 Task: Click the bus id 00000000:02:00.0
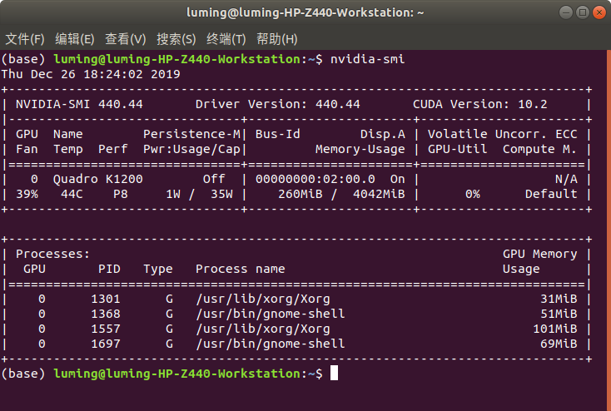(315, 179)
